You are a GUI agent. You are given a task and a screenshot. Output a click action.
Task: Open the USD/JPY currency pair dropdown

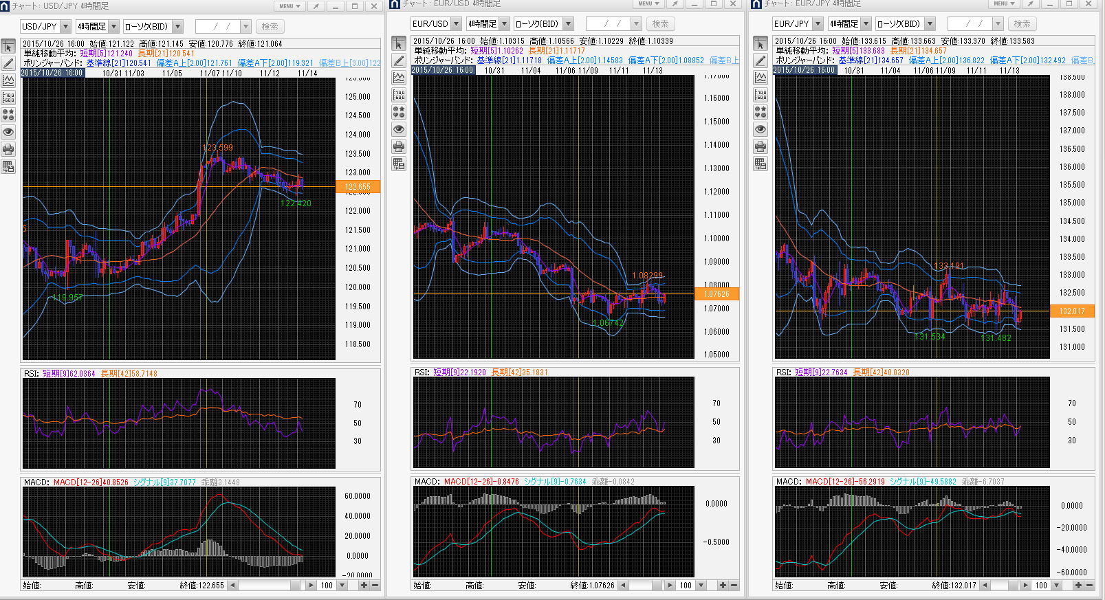point(65,27)
